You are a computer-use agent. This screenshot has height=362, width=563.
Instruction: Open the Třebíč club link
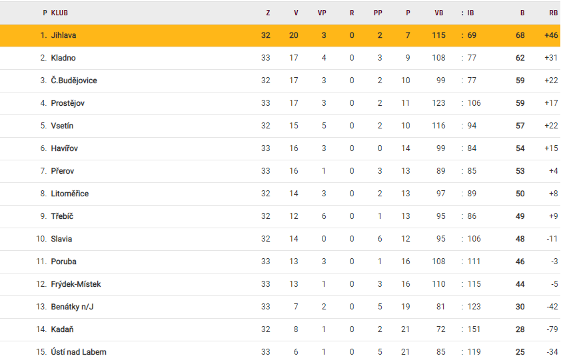coord(62,216)
